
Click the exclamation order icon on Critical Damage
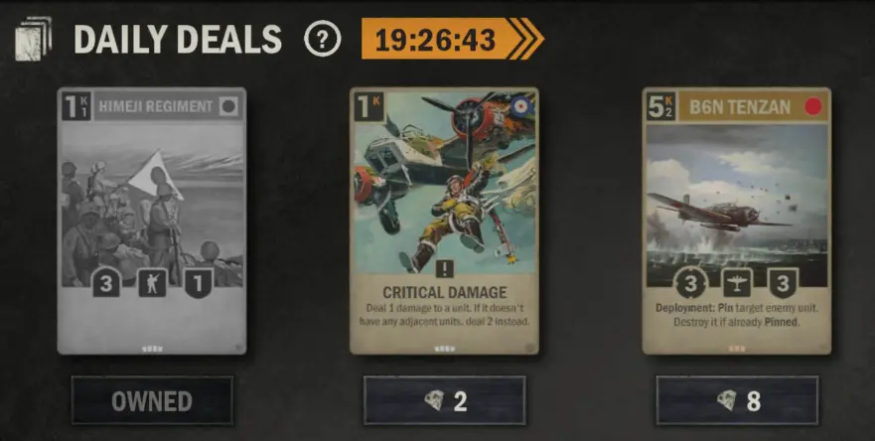[x=444, y=269]
